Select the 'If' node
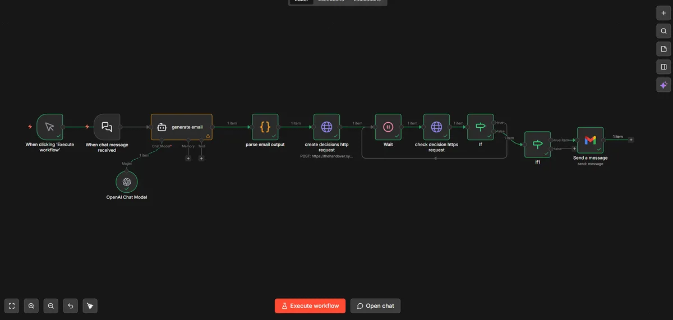Screen dimensions: 673x320 pos(481,127)
